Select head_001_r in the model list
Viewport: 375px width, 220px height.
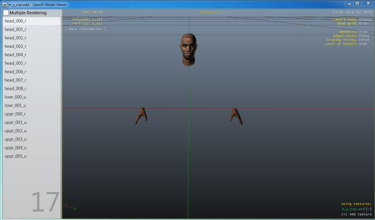(x=31, y=29)
